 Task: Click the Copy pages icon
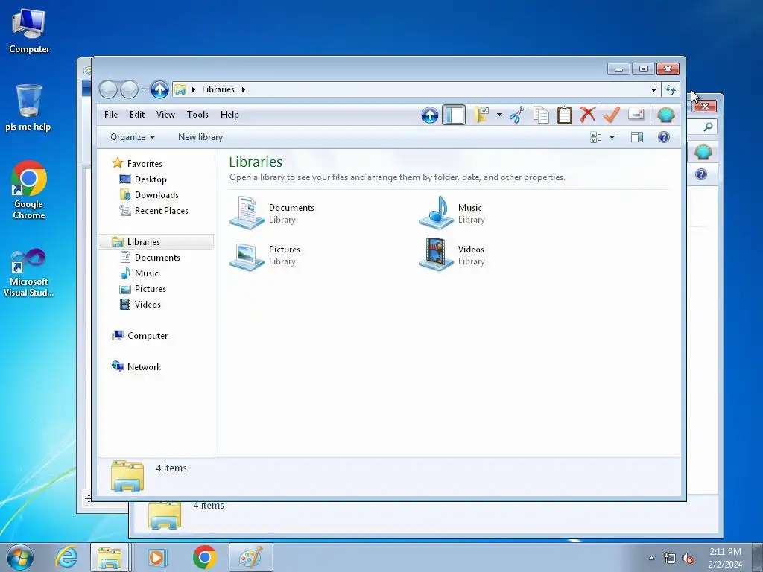(x=541, y=115)
